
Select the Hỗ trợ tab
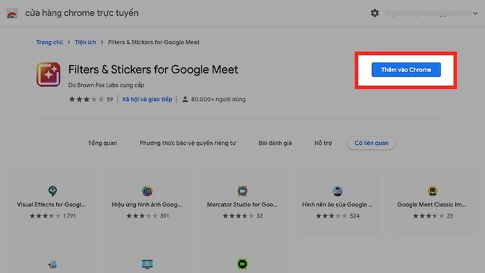[323, 143]
